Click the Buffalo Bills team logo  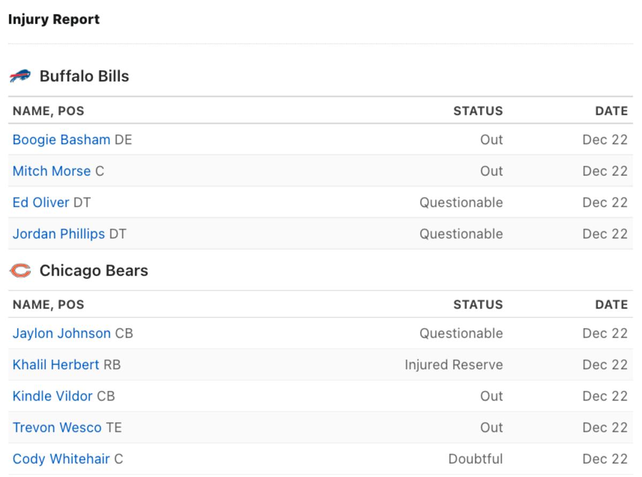coord(20,76)
